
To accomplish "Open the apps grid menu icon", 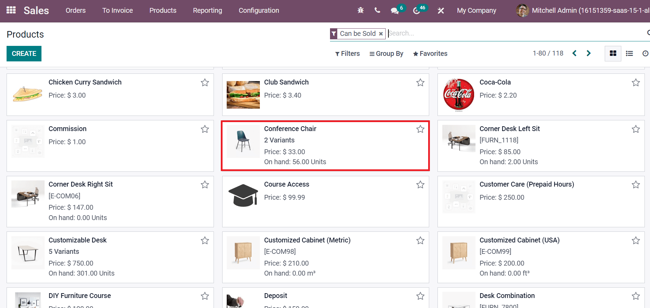I will click(x=11, y=10).
